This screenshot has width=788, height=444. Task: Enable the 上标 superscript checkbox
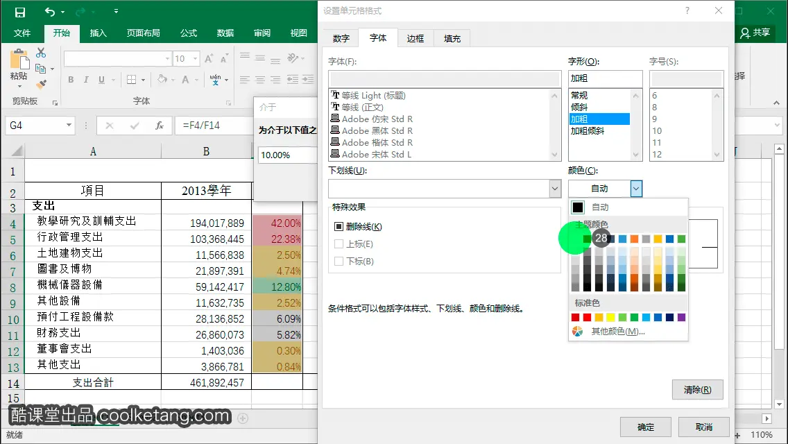[x=339, y=244]
